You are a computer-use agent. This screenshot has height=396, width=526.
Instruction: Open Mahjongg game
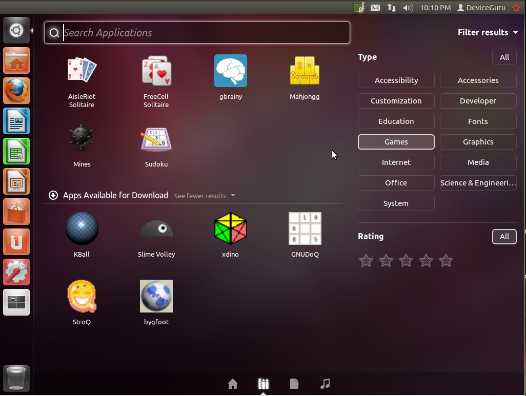305,77
